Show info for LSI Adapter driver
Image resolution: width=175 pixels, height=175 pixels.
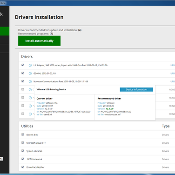(30, 65)
